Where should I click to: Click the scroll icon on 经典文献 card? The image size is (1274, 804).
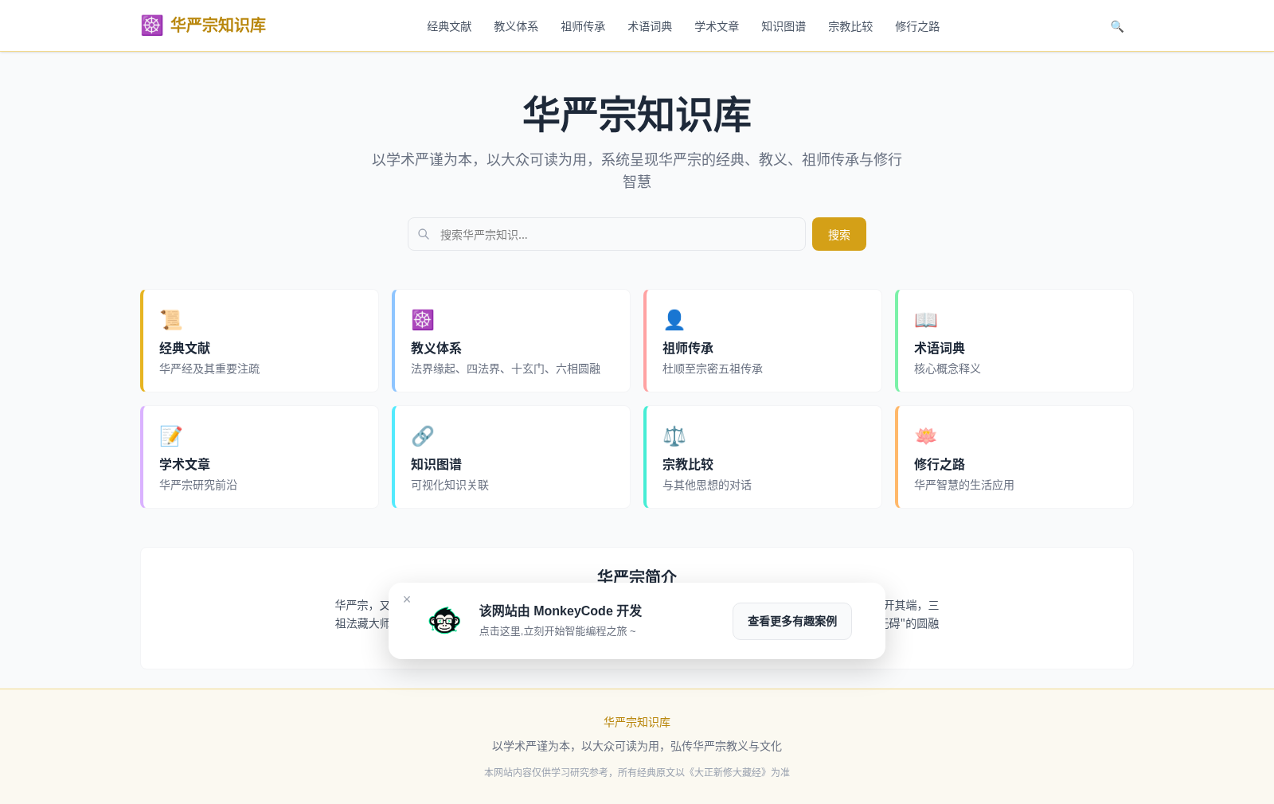click(x=170, y=320)
